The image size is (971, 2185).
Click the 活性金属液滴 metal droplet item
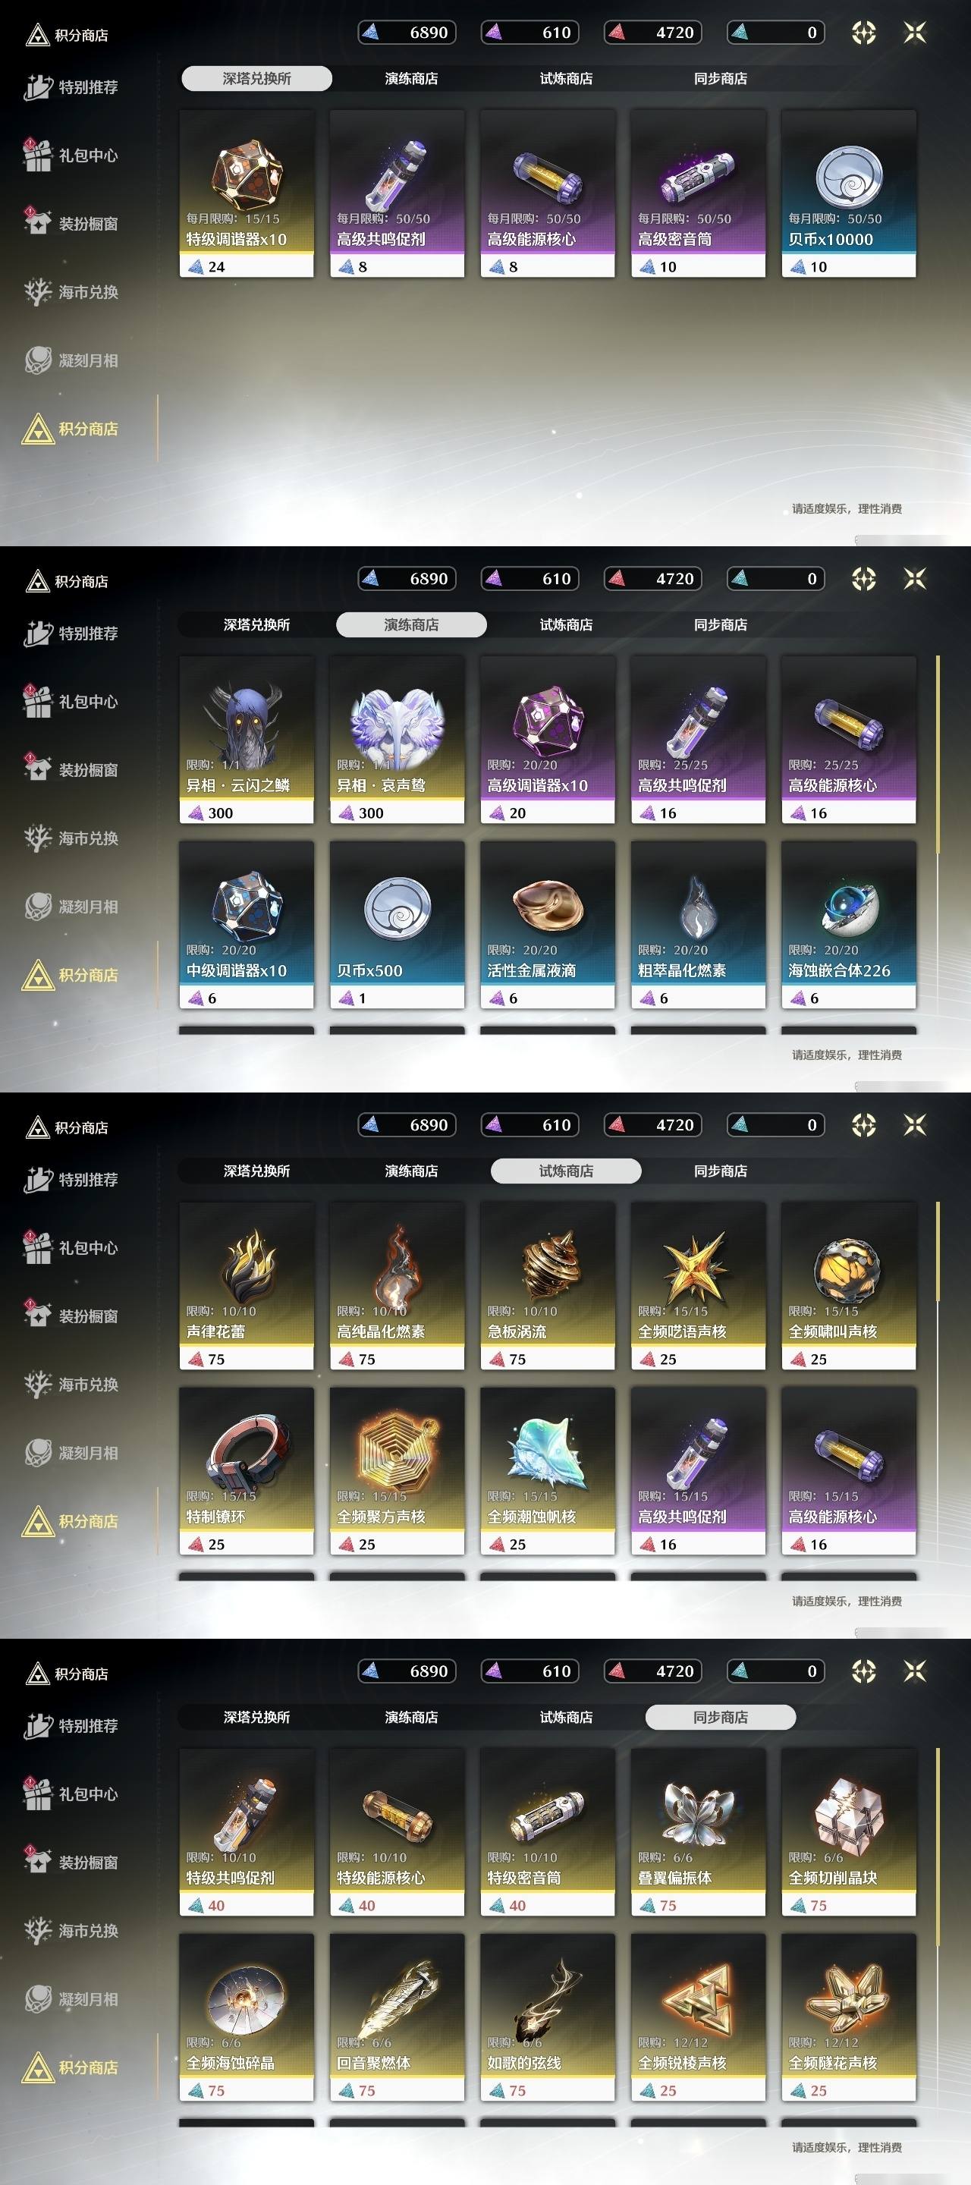547,925
